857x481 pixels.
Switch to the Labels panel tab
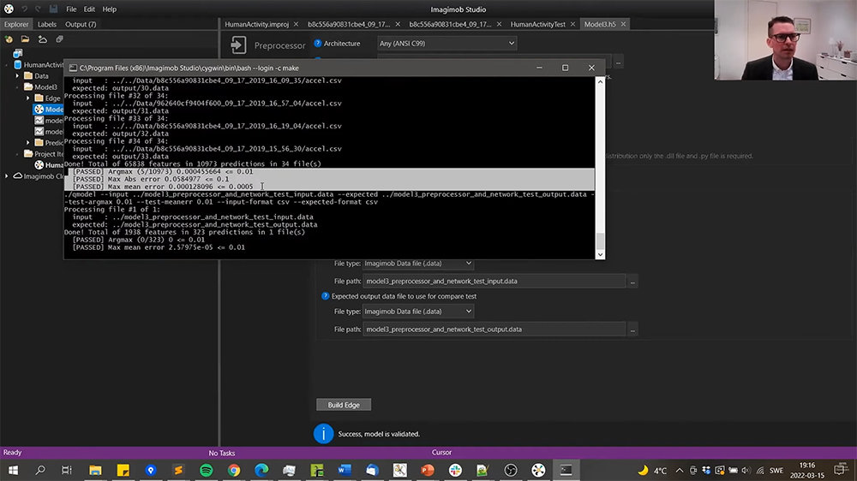(47, 24)
